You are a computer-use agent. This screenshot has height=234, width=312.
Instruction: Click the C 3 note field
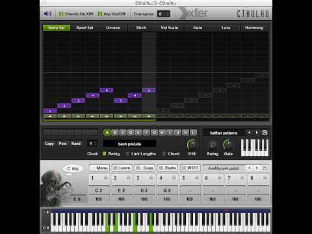pyautogui.click(x=144, y=190)
